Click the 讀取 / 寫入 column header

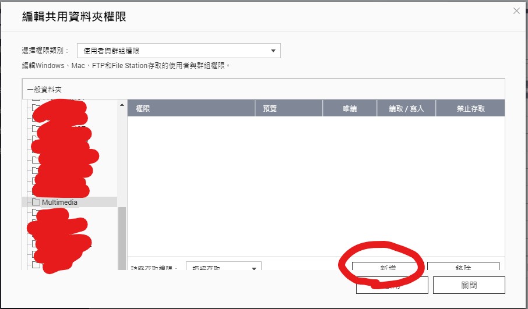(409, 108)
